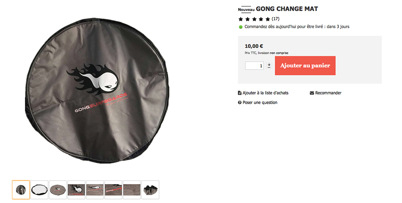Select the white-underside mat thumbnail

pos(39,190)
